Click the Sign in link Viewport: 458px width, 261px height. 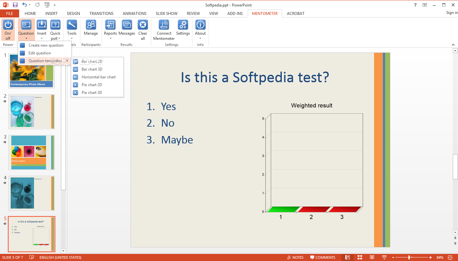[x=452, y=13]
